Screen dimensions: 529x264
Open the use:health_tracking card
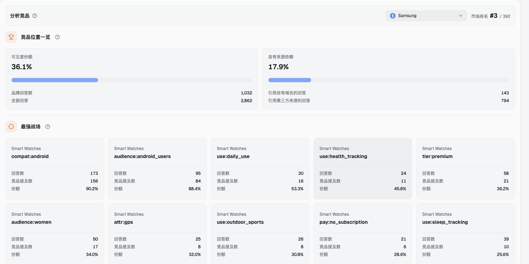pos(363,169)
